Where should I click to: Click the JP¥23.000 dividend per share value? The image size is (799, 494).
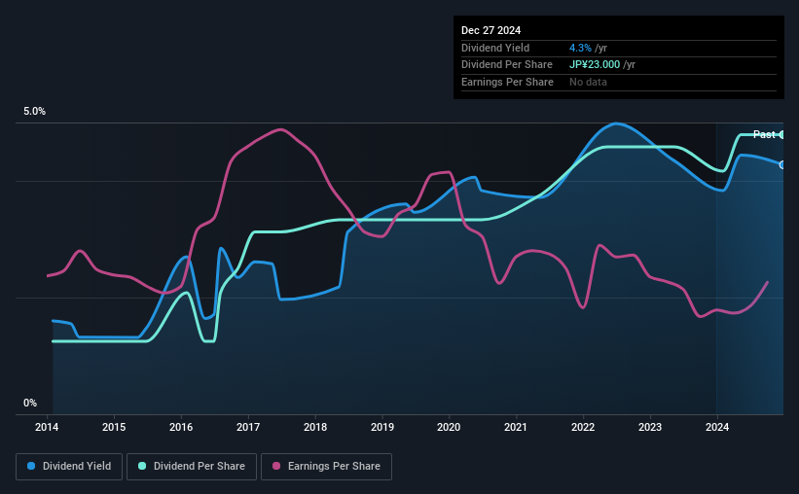click(595, 65)
